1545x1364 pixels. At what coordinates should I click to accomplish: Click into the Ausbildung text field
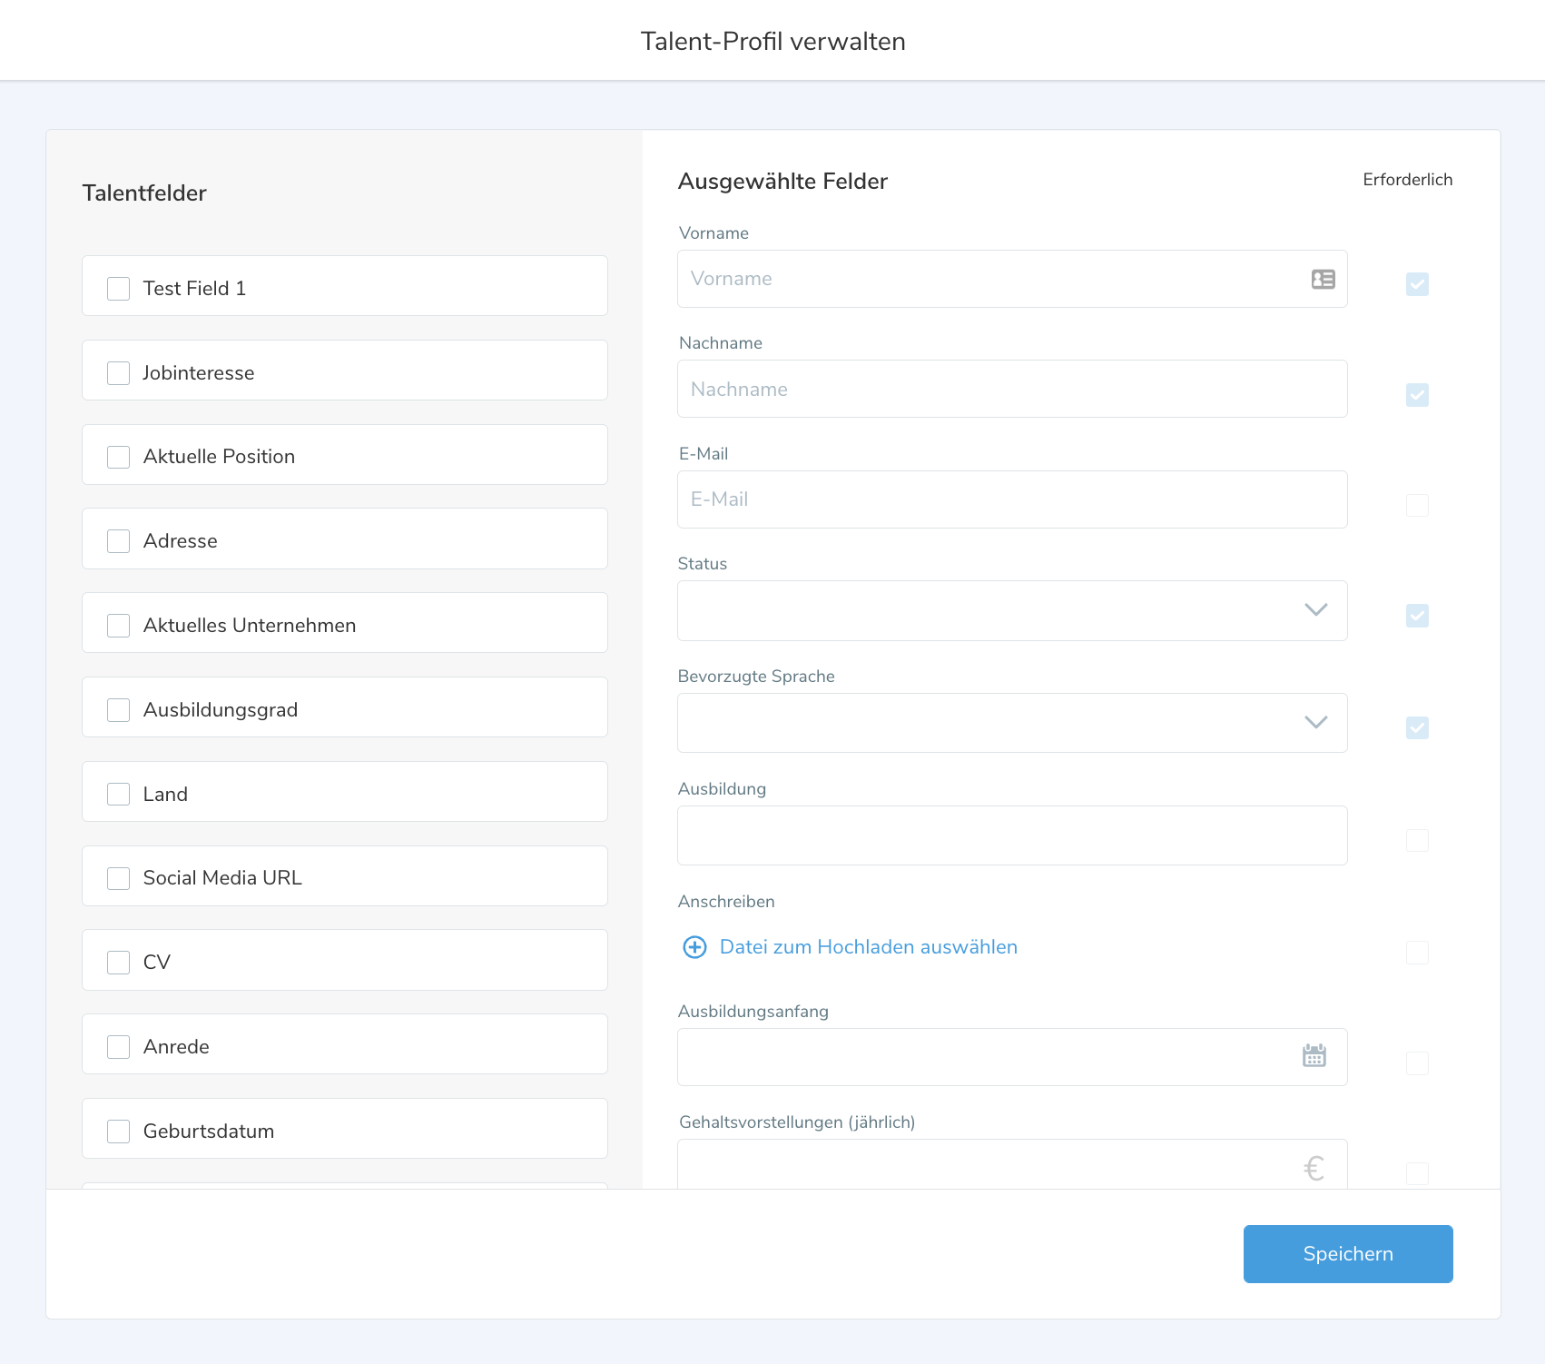[x=1011, y=835]
